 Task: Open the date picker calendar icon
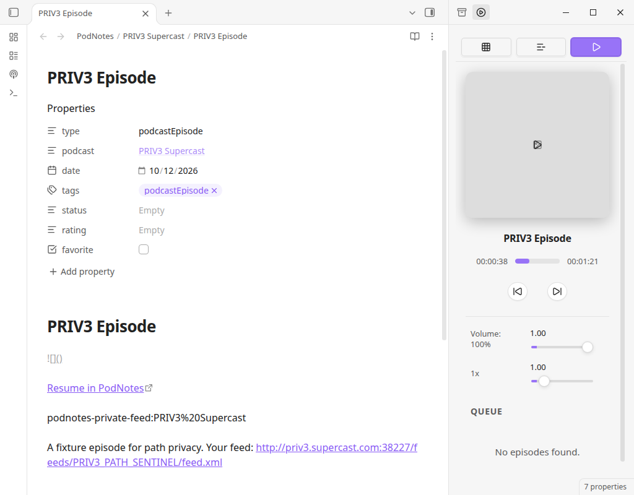[x=142, y=171]
